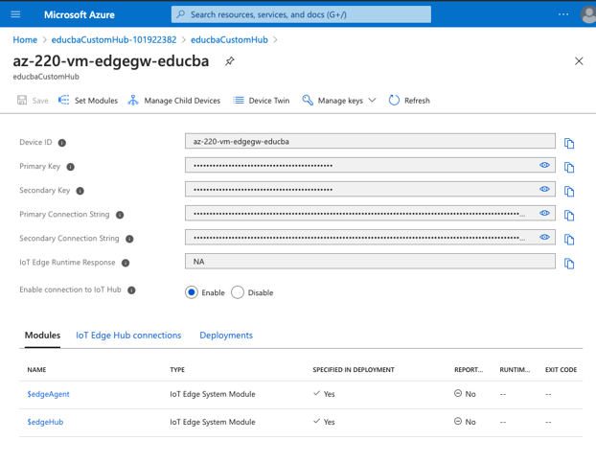Copy the IoT Edge Runtime Response
This screenshot has width=596, height=464.
(569, 264)
